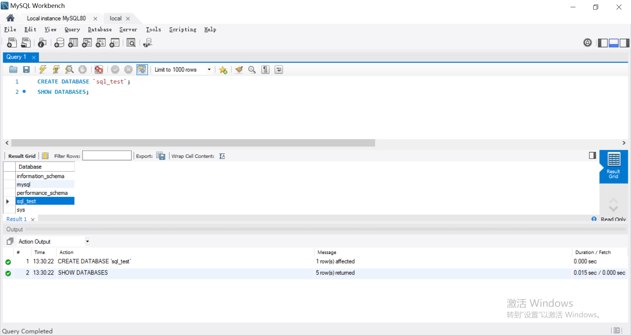Create a new SQL tab icon

pyautogui.click(x=12, y=43)
